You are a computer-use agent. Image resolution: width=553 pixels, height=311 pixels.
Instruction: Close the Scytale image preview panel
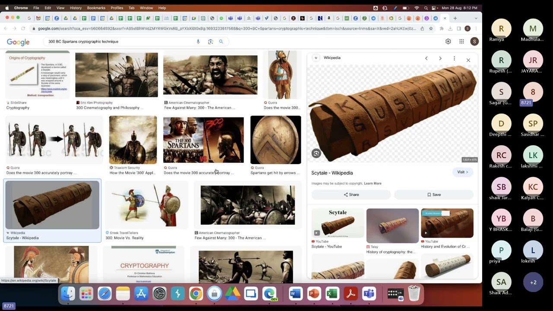click(468, 60)
